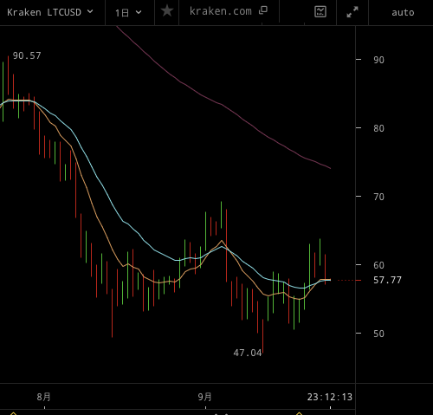Click the 90.57 high price label
The width and height of the screenshot is (433, 415).
pos(27,55)
